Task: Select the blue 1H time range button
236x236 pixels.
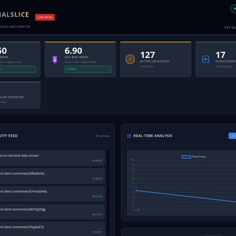Action: (x=232, y=136)
